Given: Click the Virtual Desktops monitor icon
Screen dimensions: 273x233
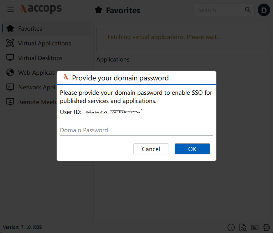Looking at the screenshot, I should click(10, 58).
